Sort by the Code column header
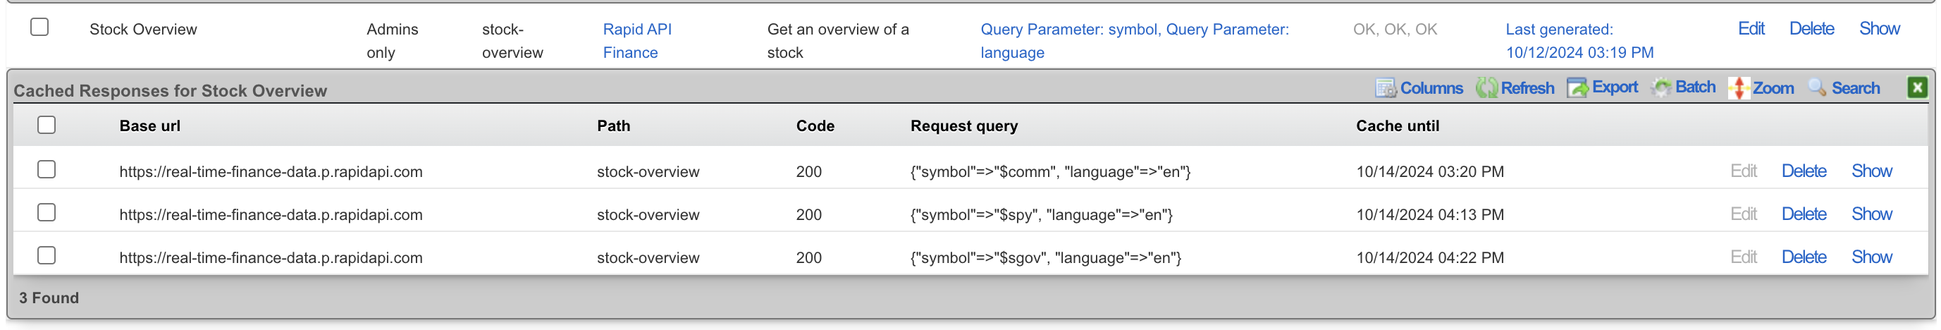 pyautogui.click(x=815, y=126)
